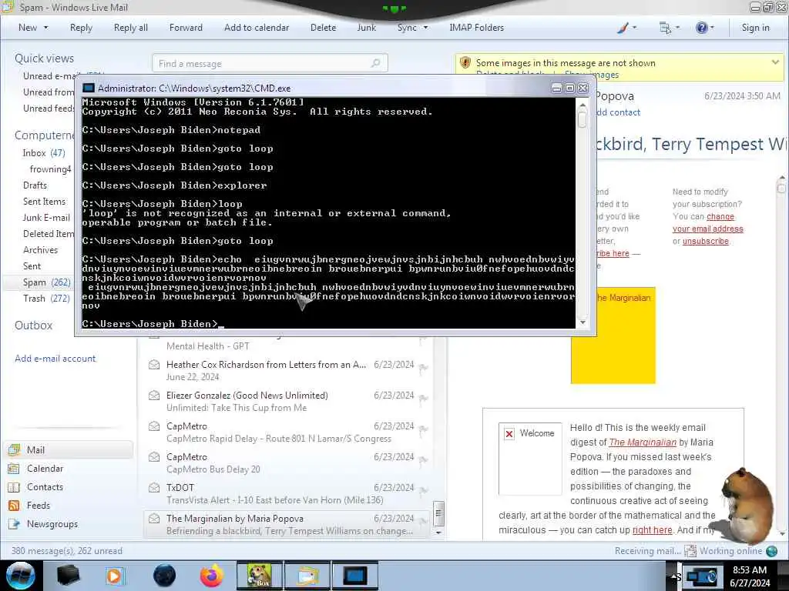Collapse the images-not-shown info bar chevron

(775, 62)
